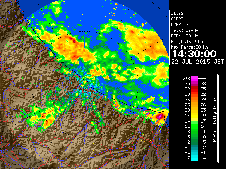Screen dimensions: 226x169
Task: Click the yellow 17 dBZ legend band
Action: (194, 115)
